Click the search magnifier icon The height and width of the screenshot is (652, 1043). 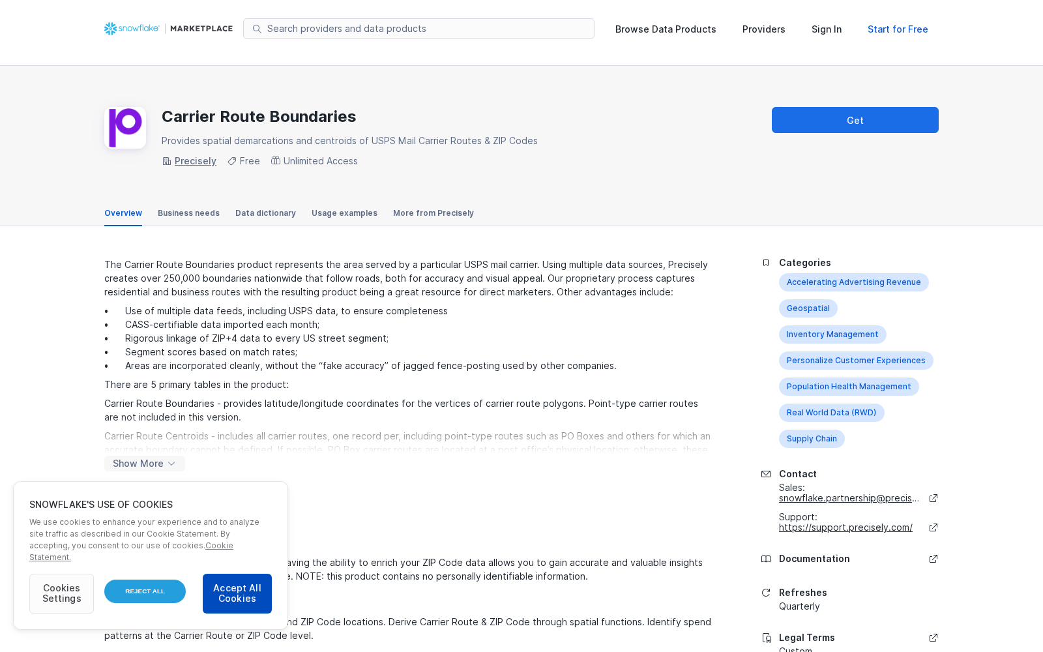point(257,29)
